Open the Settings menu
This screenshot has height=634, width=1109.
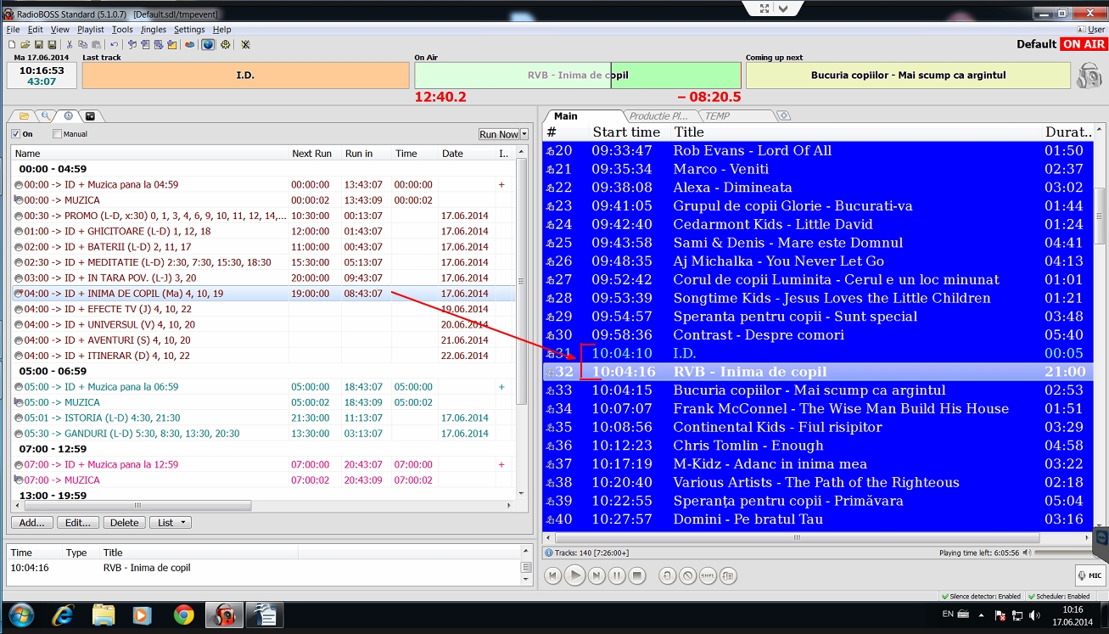tap(189, 30)
